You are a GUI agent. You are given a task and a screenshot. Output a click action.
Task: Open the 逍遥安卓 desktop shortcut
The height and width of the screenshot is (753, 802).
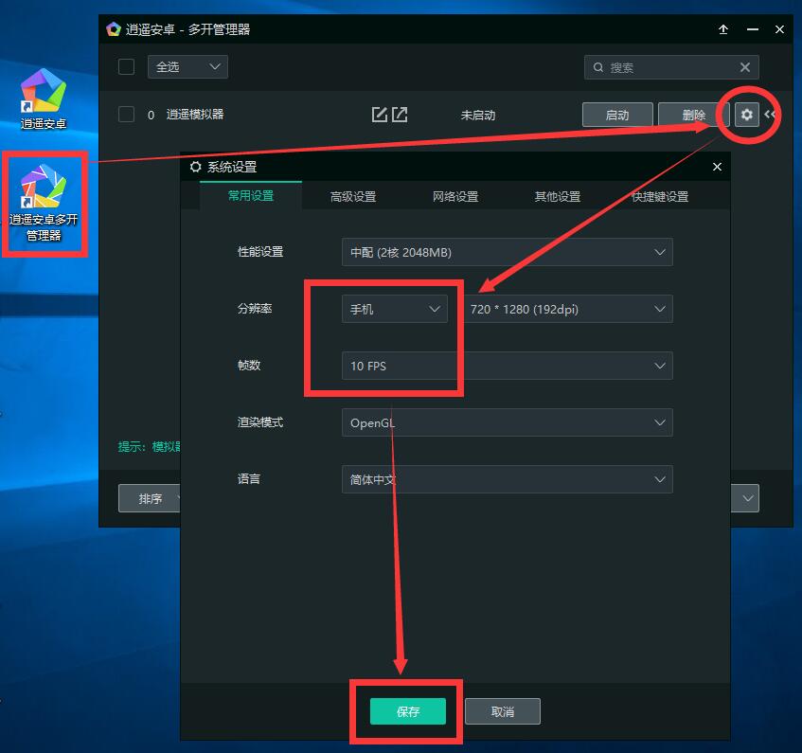pos(44,99)
